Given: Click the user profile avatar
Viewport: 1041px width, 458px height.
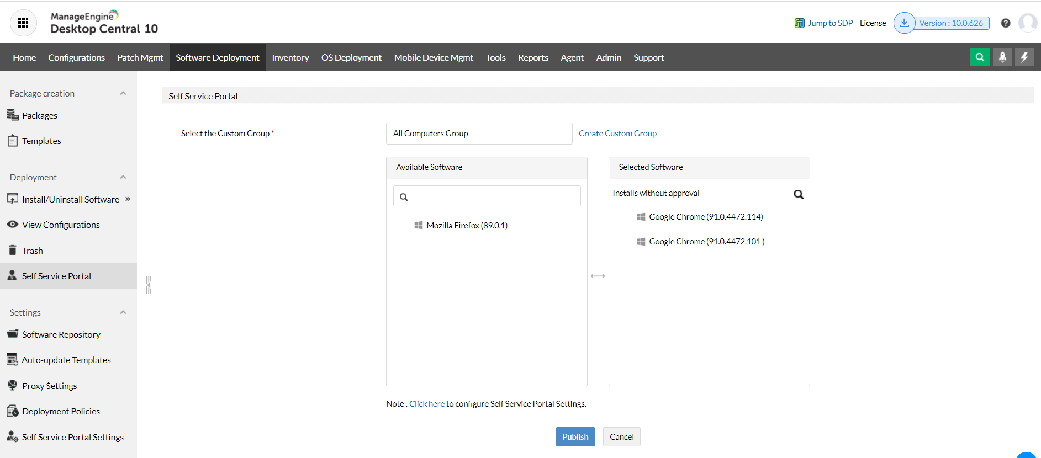Looking at the screenshot, I should click(x=1027, y=23).
